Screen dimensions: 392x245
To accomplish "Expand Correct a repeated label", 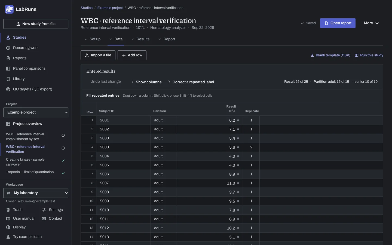I will click(x=191, y=82).
